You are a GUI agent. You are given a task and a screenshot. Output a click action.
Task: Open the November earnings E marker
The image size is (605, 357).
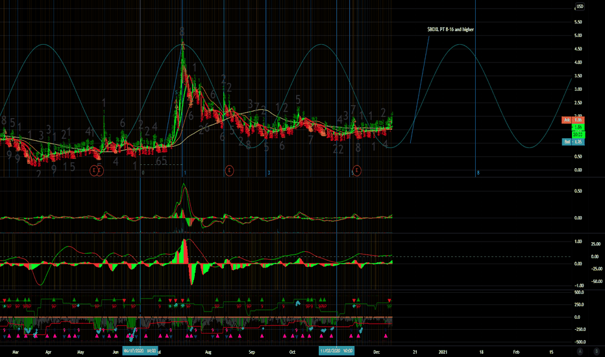tap(357, 170)
